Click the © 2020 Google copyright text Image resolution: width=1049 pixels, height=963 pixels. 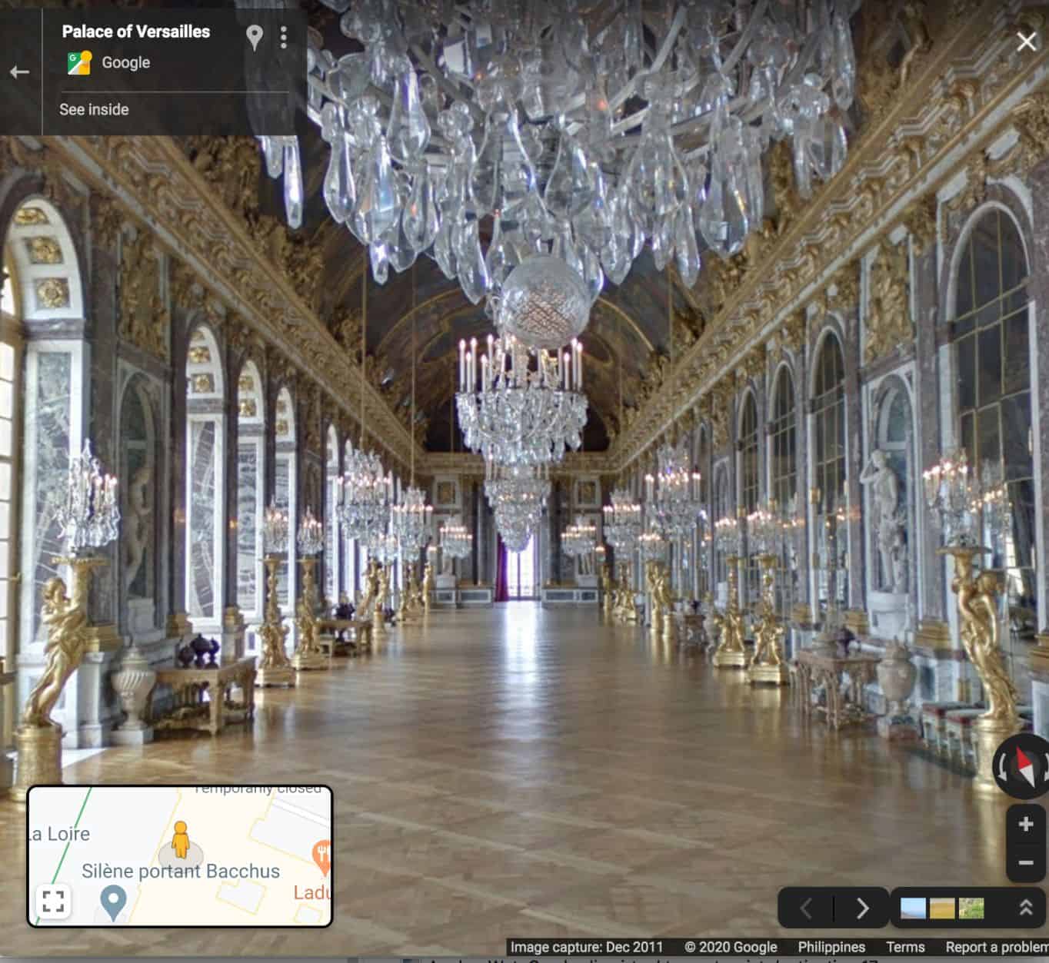[x=731, y=947]
